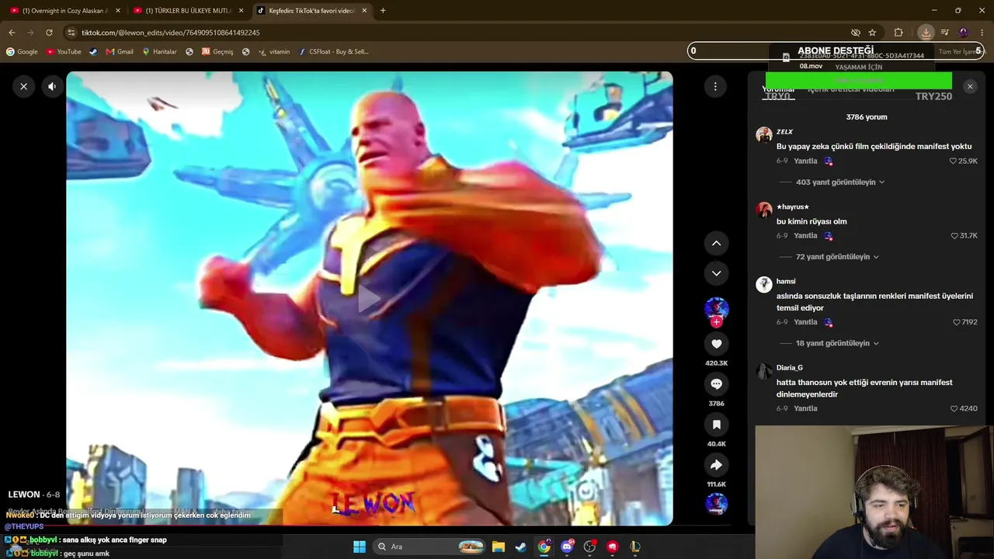Mute the TikTok video sound
Screen dimensions: 994x559
click(x=52, y=86)
